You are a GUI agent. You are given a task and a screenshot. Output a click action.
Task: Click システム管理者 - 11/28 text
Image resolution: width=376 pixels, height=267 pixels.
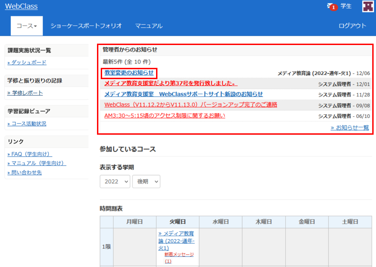(x=344, y=95)
